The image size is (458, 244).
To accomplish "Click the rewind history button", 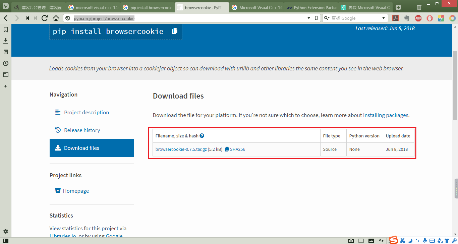I will (27, 18).
